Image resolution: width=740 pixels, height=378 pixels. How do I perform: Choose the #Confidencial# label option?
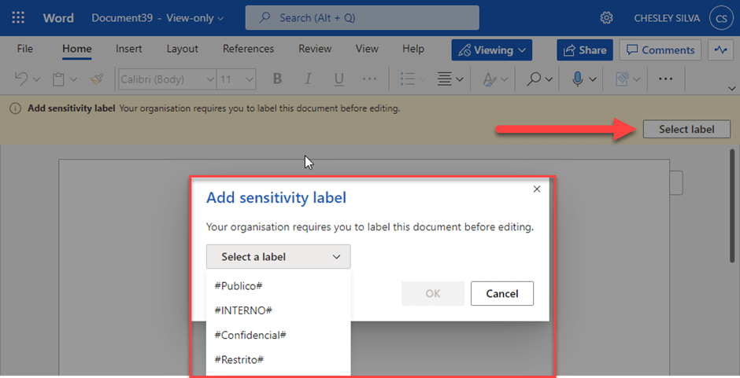[250, 335]
